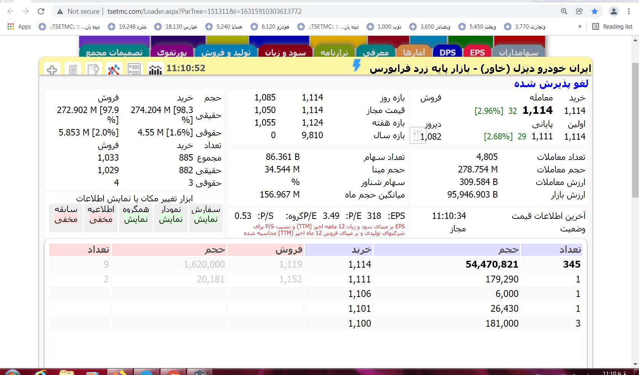
Task: Open the وتجارت 3,770 bookmark
Action: (x=524, y=27)
